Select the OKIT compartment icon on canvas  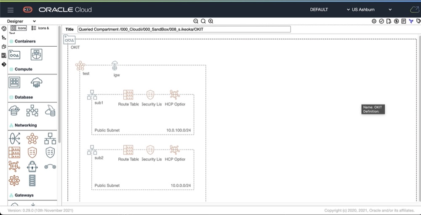click(69, 40)
